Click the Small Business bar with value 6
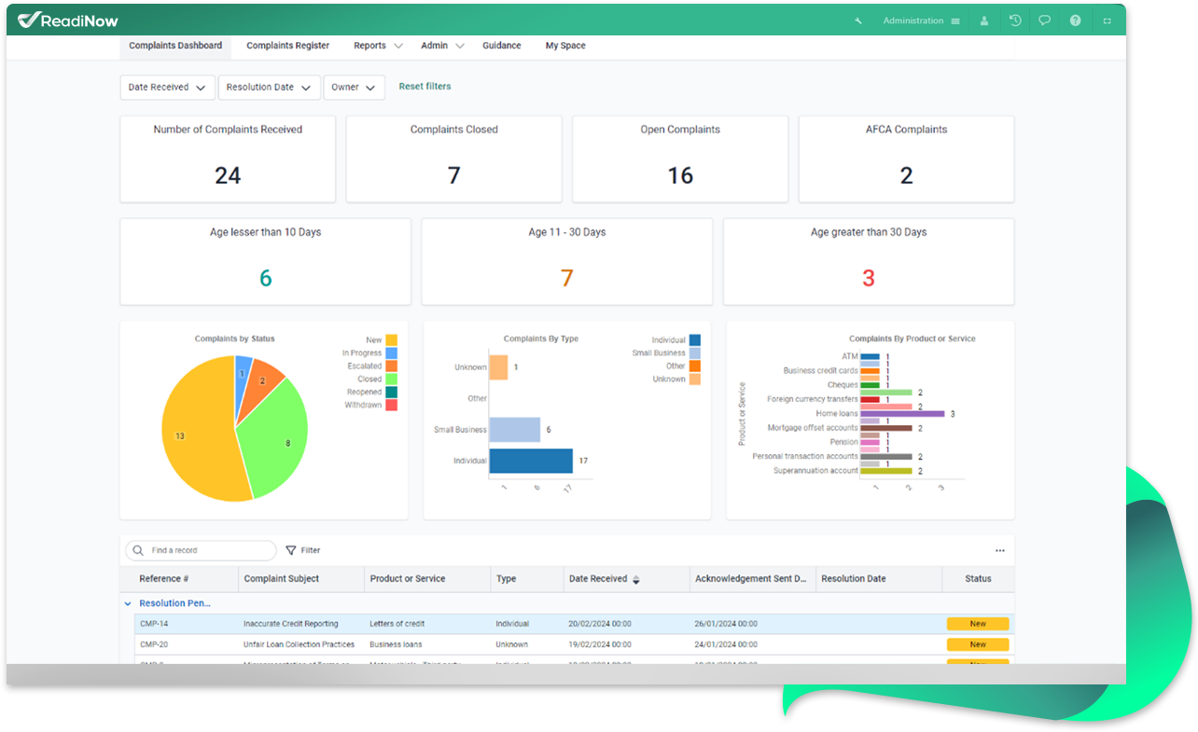The height and width of the screenshot is (732, 1198). click(x=515, y=429)
